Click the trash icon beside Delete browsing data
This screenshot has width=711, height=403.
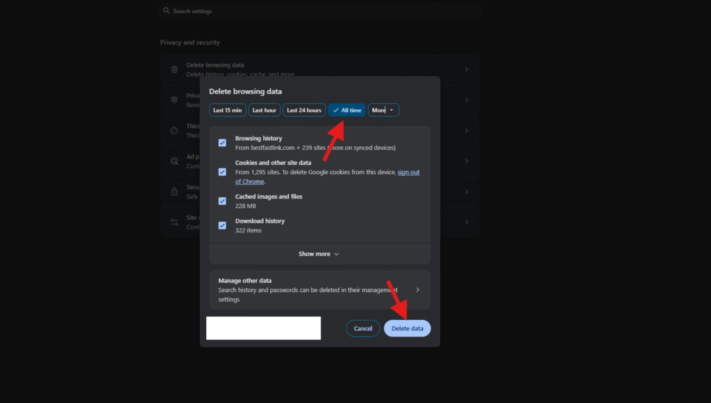(x=174, y=69)
